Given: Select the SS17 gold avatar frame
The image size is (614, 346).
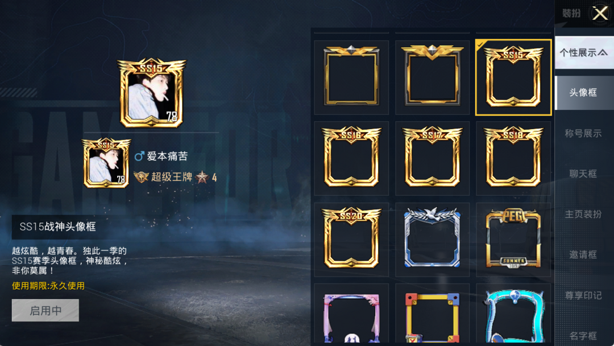Looking at the screenshot, I should point(432,158).
